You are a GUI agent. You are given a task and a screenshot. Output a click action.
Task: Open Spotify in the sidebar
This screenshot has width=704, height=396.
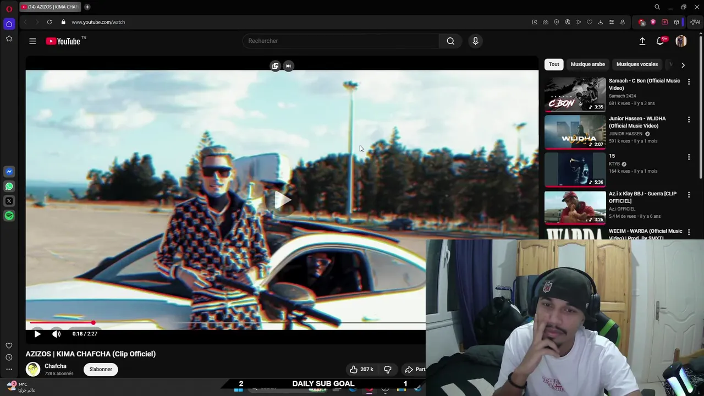(x=9, y=216)
